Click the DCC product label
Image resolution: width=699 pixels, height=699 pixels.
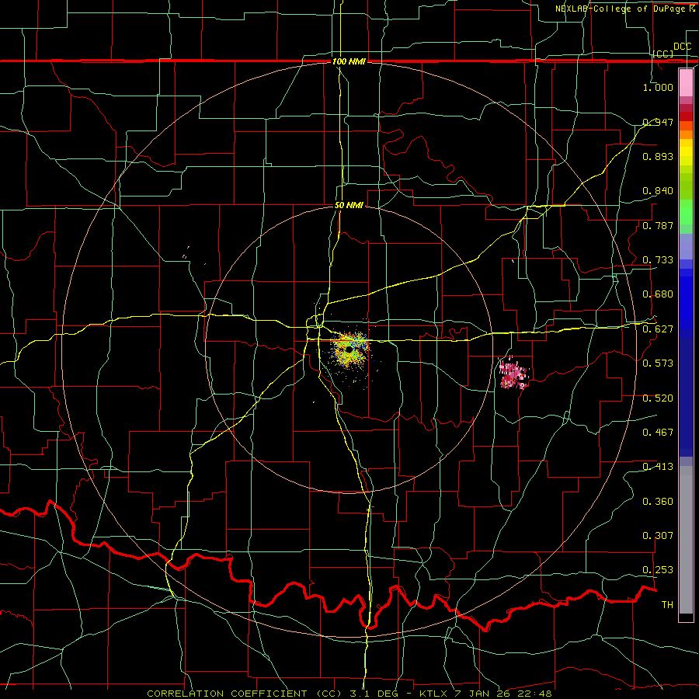click(682, 47)
